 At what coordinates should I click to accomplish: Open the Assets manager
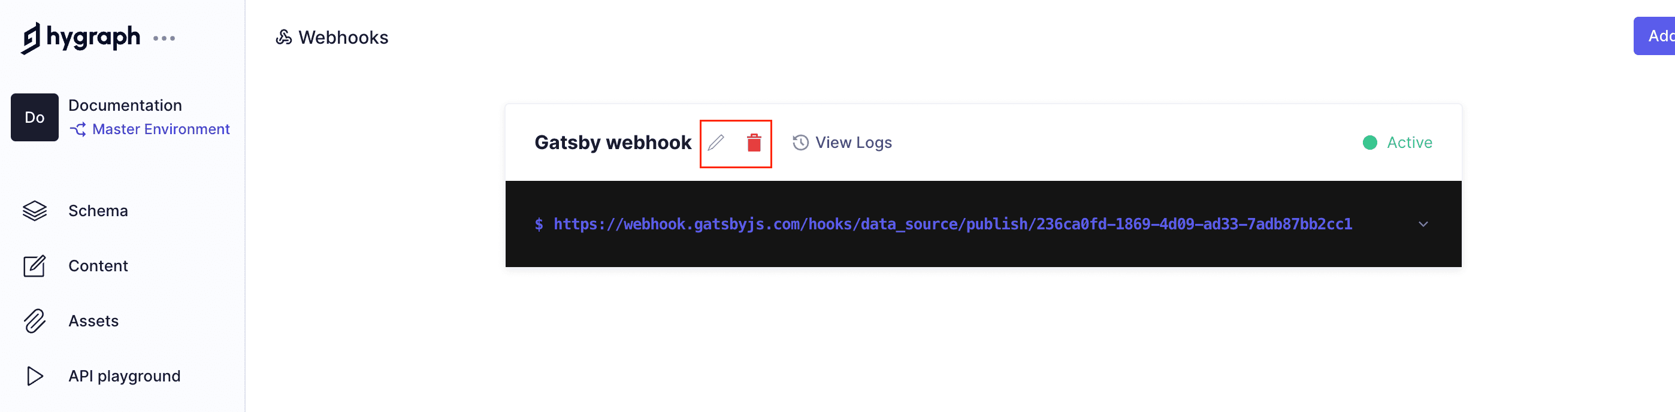point(93,320)
